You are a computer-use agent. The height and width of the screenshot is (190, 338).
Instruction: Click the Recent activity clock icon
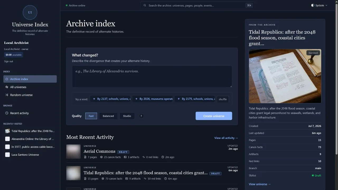7,113
